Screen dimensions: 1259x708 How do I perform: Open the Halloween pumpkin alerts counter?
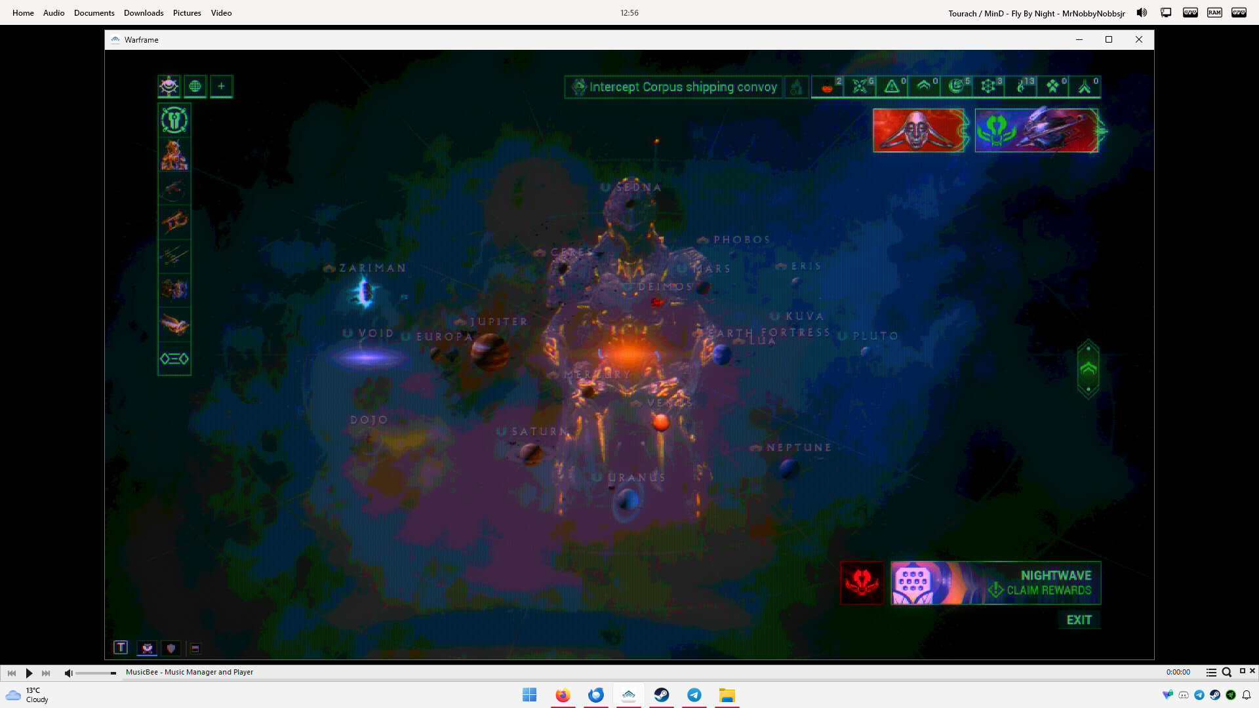tap(828, 87)
